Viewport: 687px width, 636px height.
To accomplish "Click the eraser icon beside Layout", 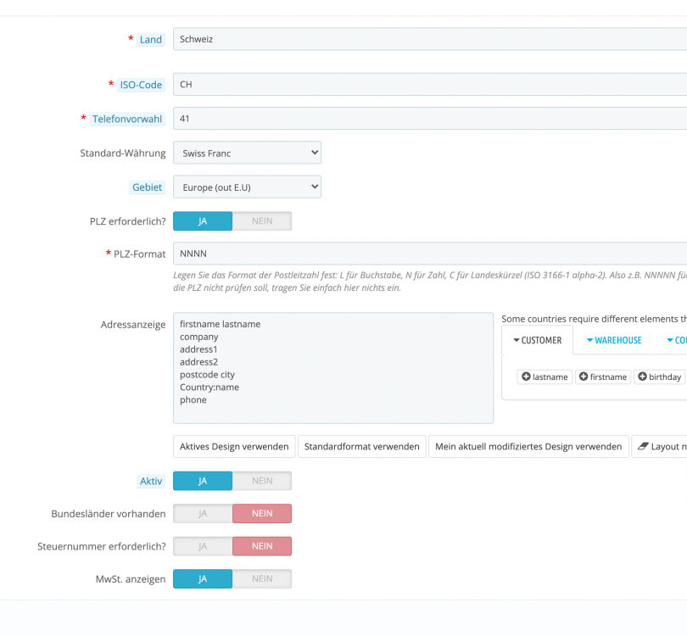I will click(643, 446).
